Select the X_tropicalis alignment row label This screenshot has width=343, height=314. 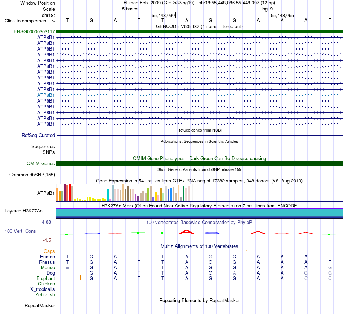43,289
